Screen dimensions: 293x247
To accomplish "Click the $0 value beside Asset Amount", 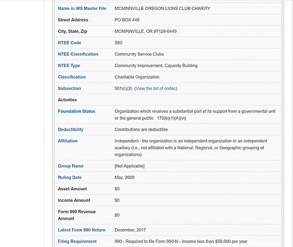I will click(x=117, y=189).
